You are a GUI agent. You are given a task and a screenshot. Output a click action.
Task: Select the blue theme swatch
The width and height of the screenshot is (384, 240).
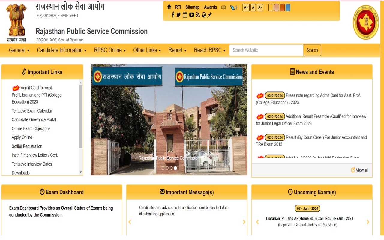click(x=288, y=7)
